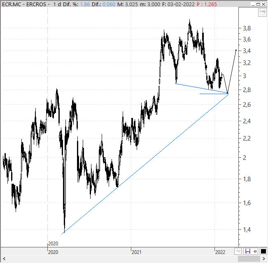The width and height of the screenshot is (268, 263).
Task: Click the minimum value m: 3,000
Action: [150, 4]
